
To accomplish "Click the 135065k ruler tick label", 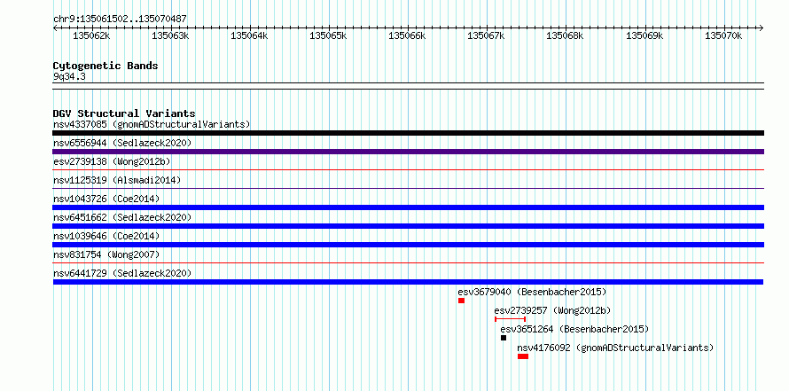I will click(328, 35).
